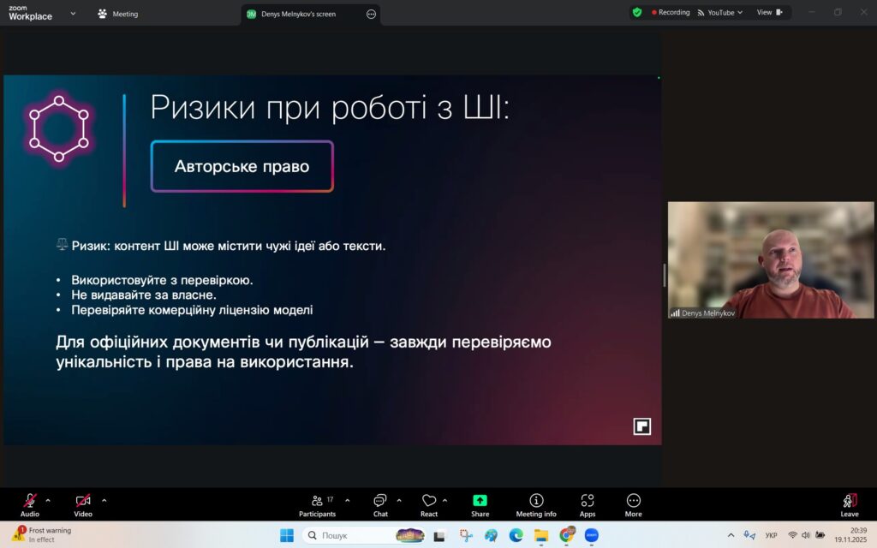
Task: Unmute the microphone via Audio button
Action: pyautogui.click(x=30, y=503)
